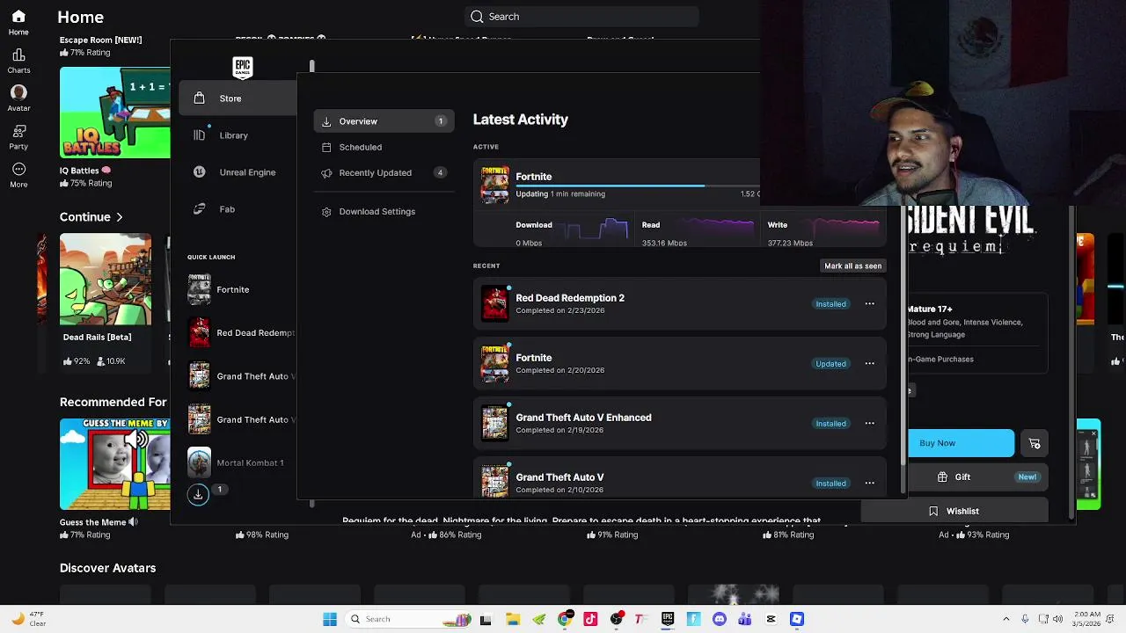
Task: Click the Roblox search field
Action: tap(581, 17)
